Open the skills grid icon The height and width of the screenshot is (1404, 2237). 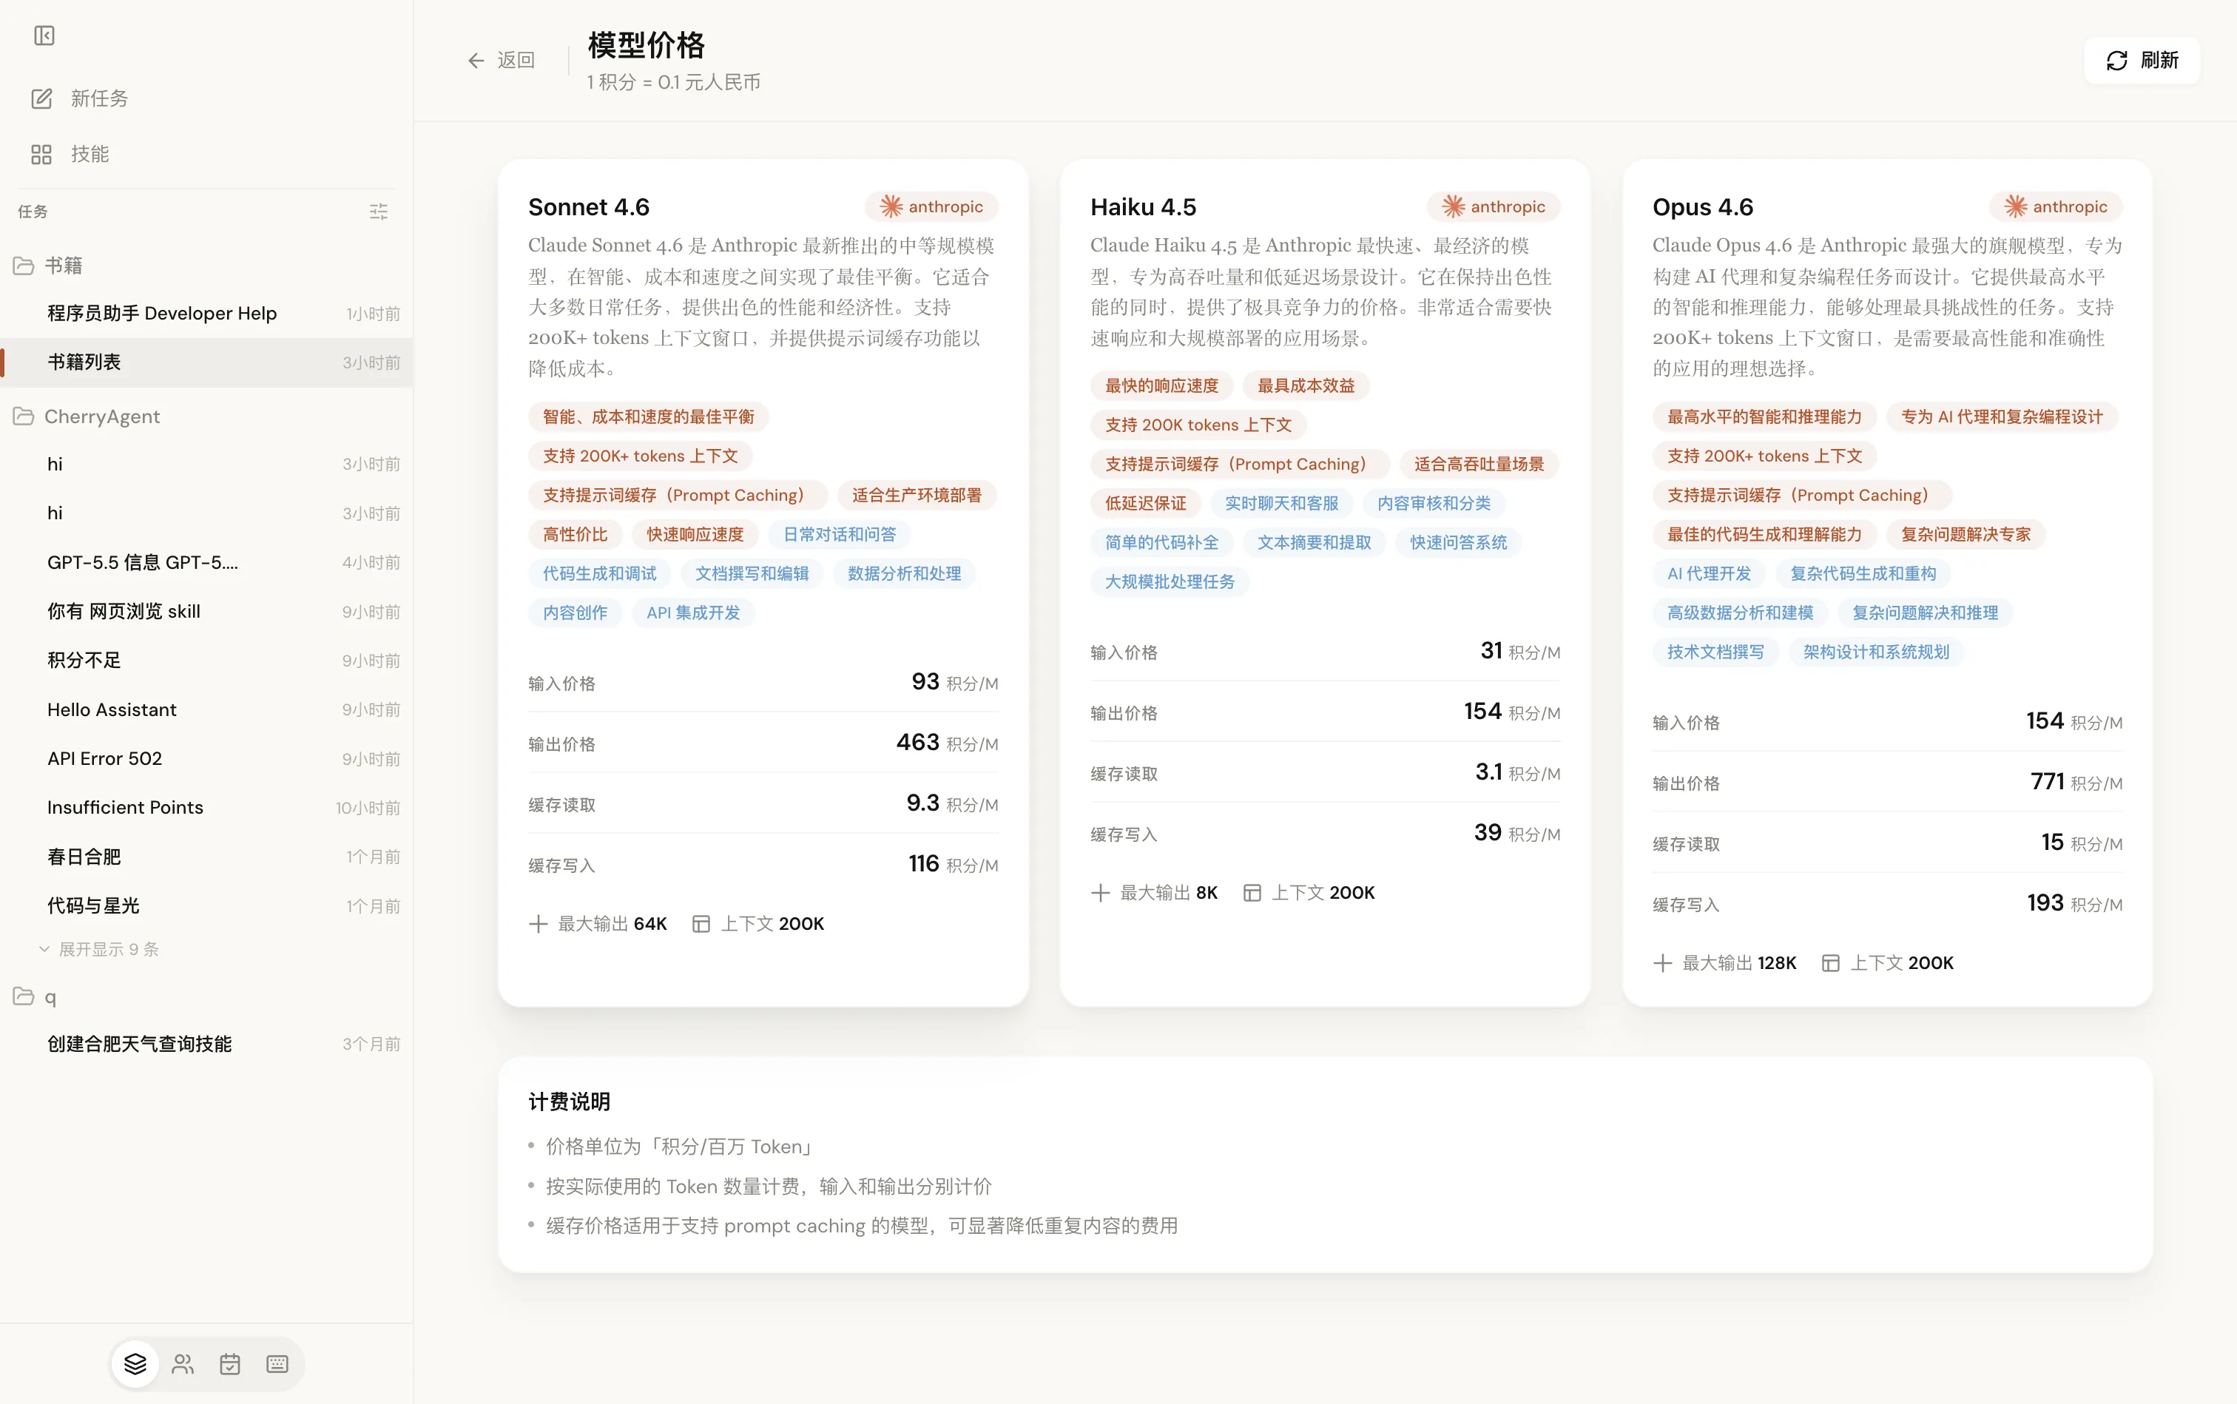click(x=41, y=154)
